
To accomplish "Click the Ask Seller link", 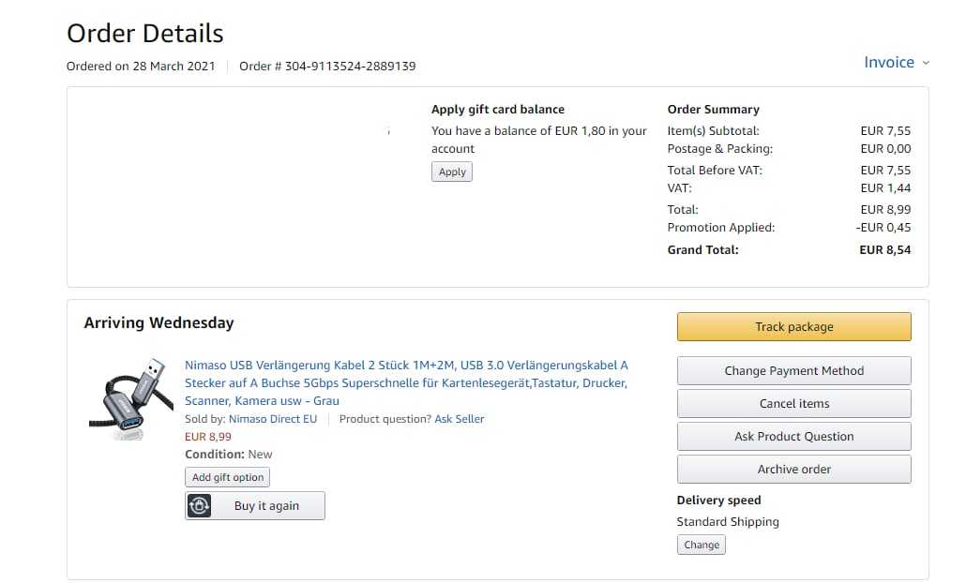I will tap(460, 419).
